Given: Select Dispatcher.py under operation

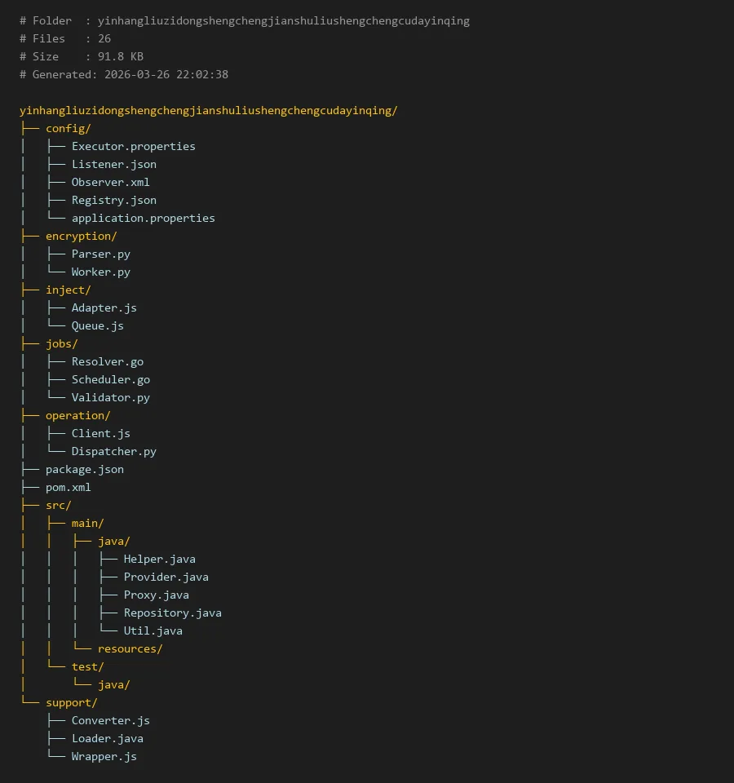Looking at the screenshot, I should pos(113,451).
